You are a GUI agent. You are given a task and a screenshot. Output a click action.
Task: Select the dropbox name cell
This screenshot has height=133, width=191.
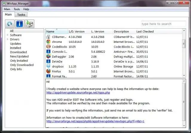tap(58, 67)
